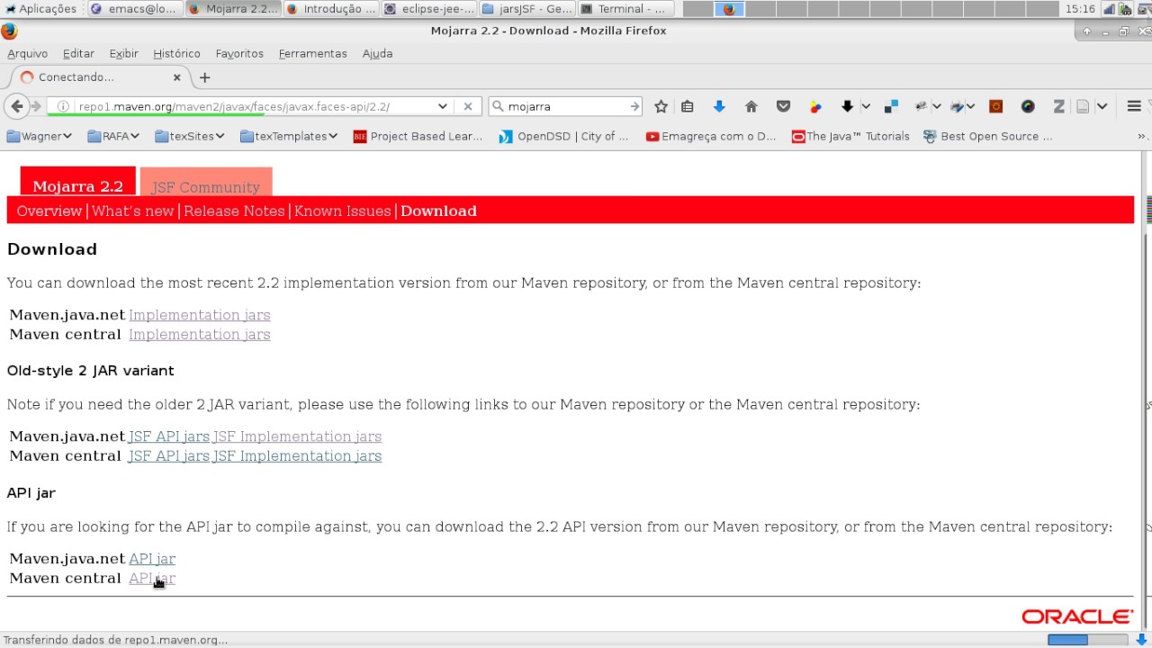Switch to Terminal window in taskbar
The height and width of the screenshot is (648, 1152).
[x=625, y=9]
